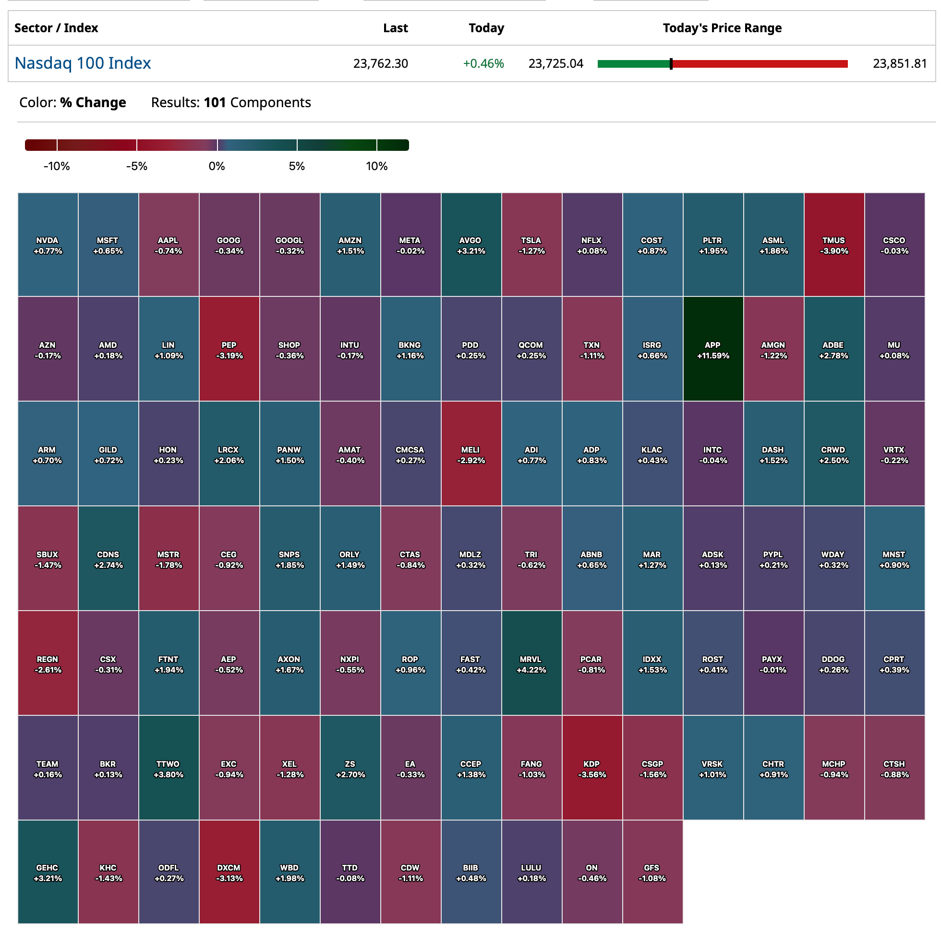Click the Sector / Index column header
This screenshot has height=932, width=941.
click(57, 28)
